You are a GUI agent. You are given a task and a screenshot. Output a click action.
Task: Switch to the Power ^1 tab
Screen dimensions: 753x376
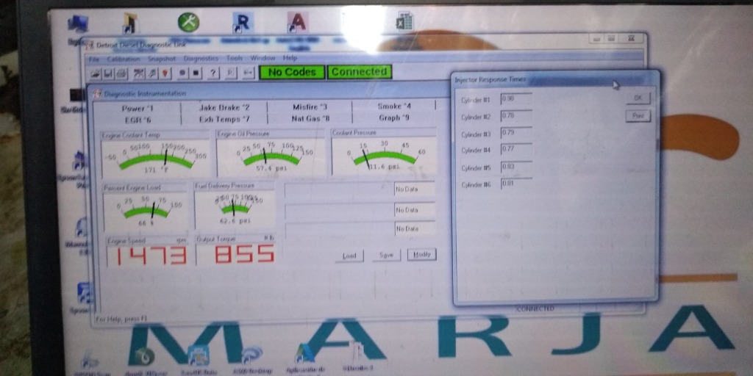pos(138,109)
